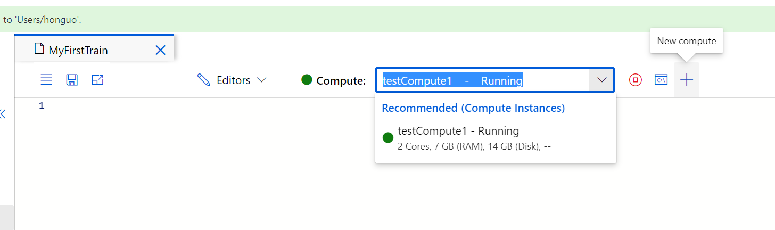Image resolution: width=775 pixels, height=230 pixels.
Task: Click the green compute status indicator
Action: coord(307,80)
